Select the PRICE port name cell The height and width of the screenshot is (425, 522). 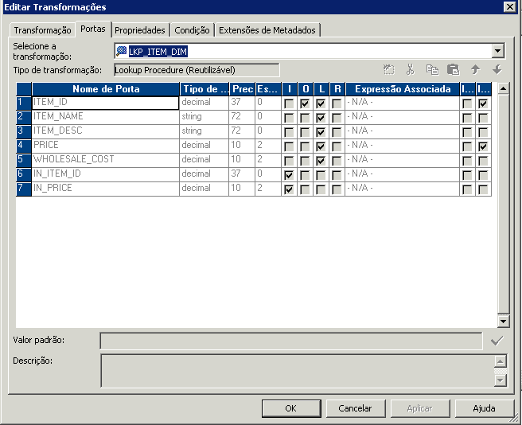[106, 146]
